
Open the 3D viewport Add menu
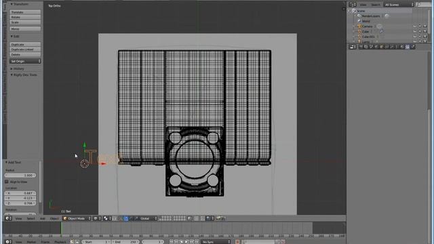pos(42,218)
